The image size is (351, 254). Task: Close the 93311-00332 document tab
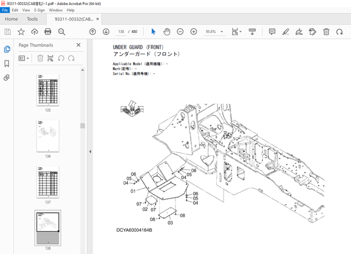97,19
